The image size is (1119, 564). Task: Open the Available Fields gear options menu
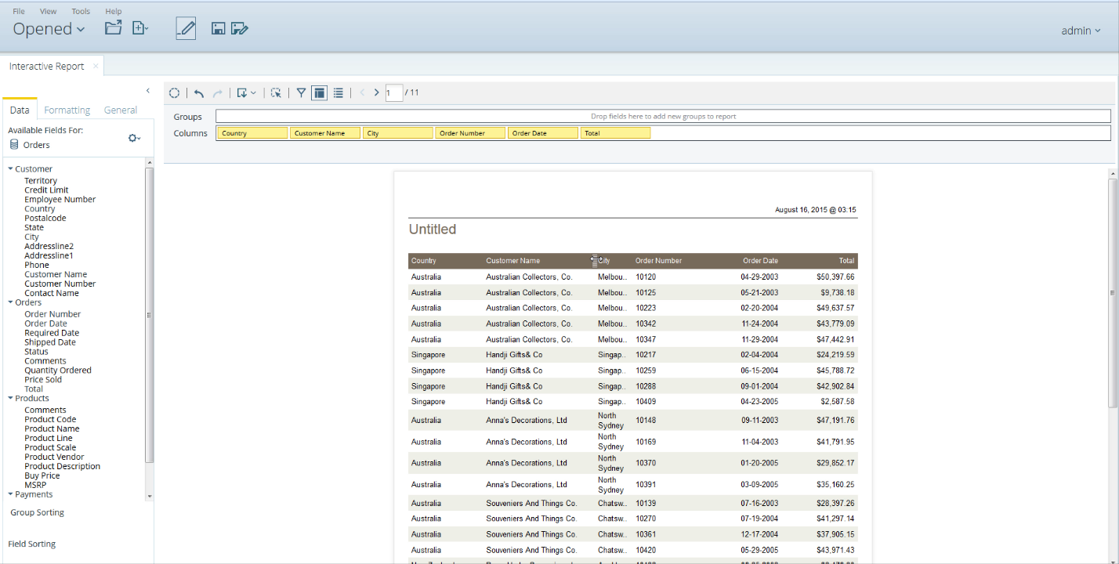[x=134, y=138]
